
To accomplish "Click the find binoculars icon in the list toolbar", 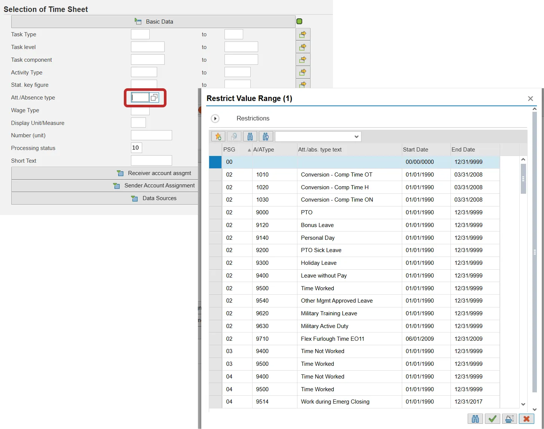I will pyautogui.click(x=250, y=137).
